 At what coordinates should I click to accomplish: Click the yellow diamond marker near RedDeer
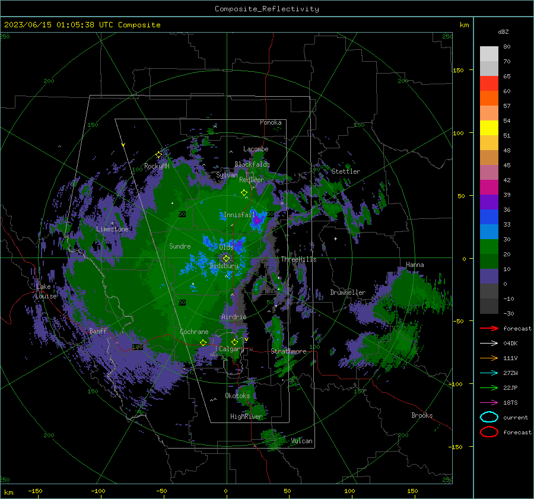[x=244, y=193]
